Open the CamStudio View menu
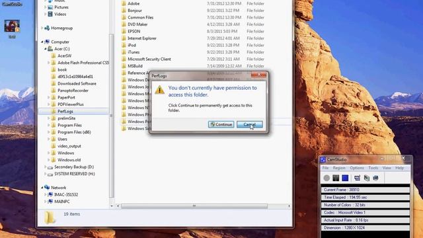Screen dimensions: 423x238 pos(387,168)
